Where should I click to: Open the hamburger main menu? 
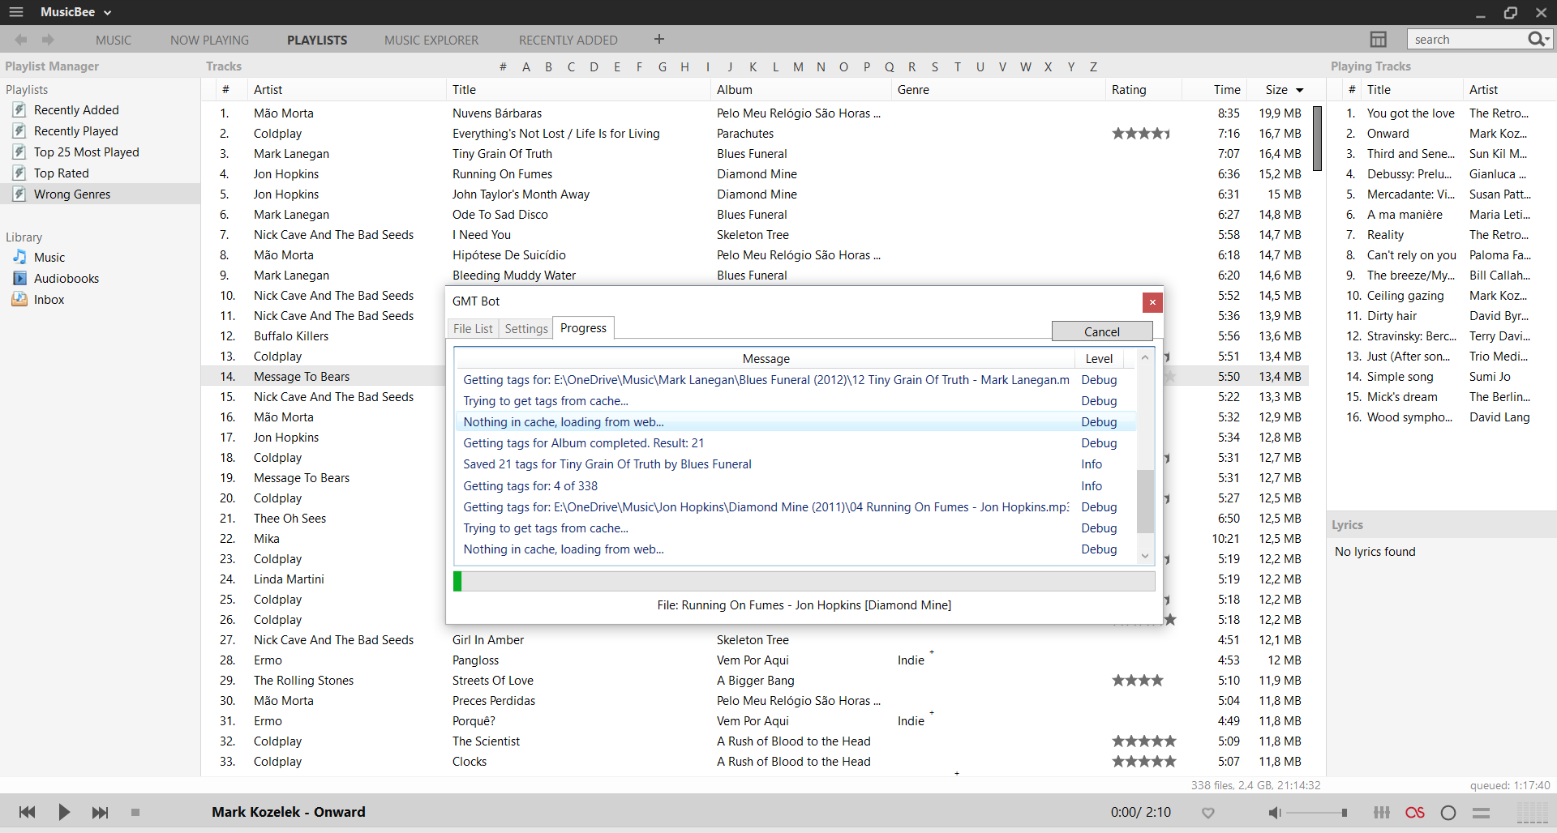click(x=16, y=12)
